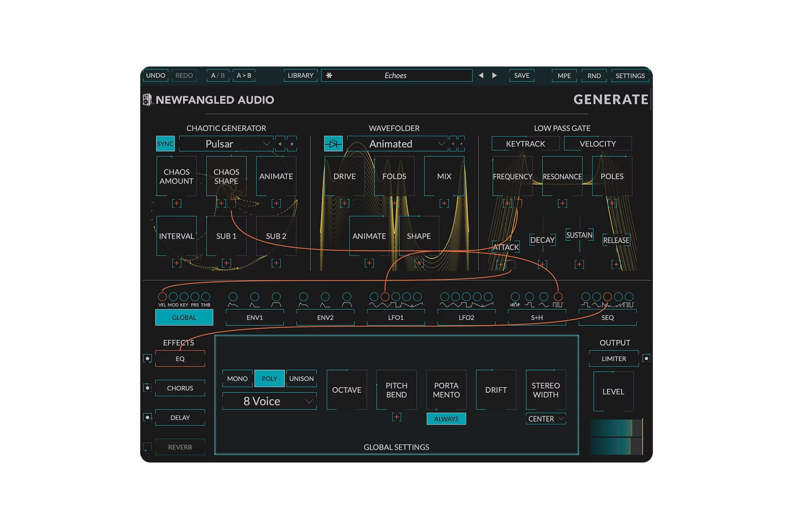This screenshot has height=529, width=793.
Task: Click the first LFO2 sine output circle
Action: coord(445,296)
